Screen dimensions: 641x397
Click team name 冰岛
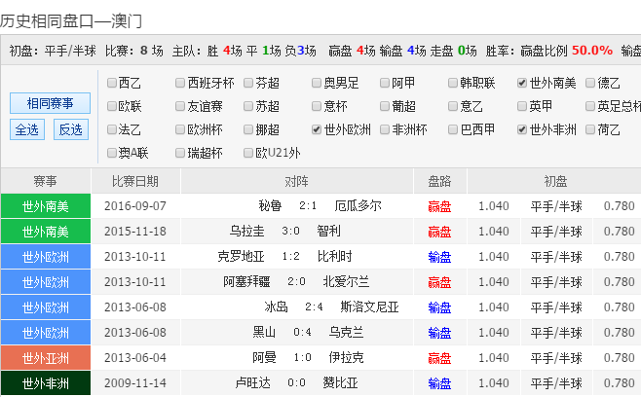[277, 307]
